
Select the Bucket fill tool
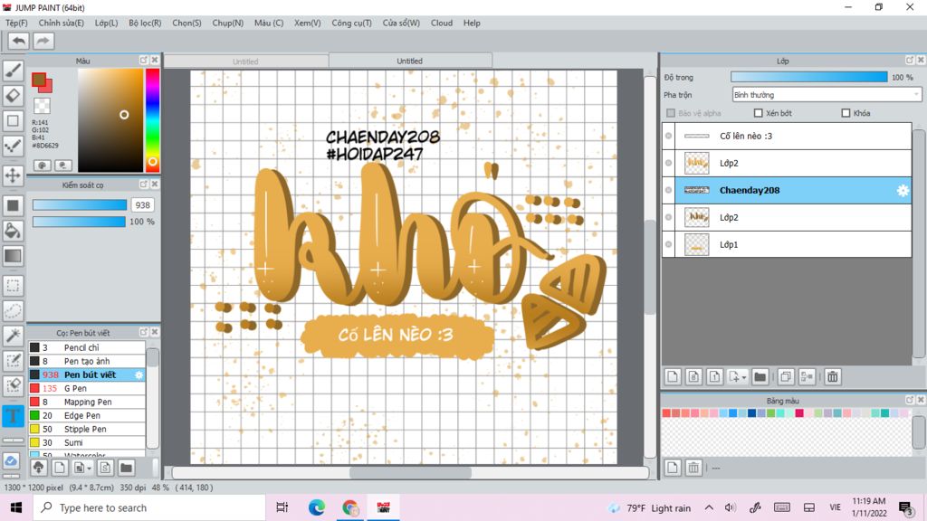[x=13, y=231]
